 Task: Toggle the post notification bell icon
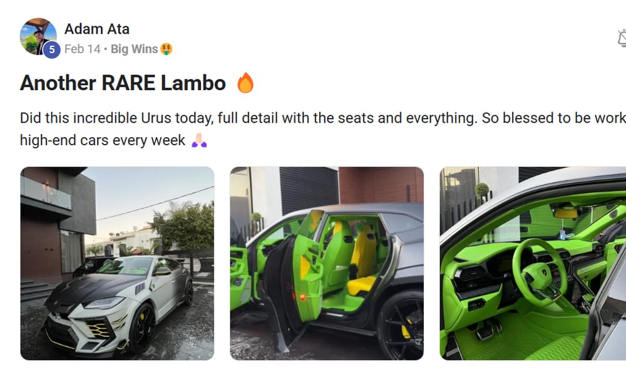pos(622,38)
